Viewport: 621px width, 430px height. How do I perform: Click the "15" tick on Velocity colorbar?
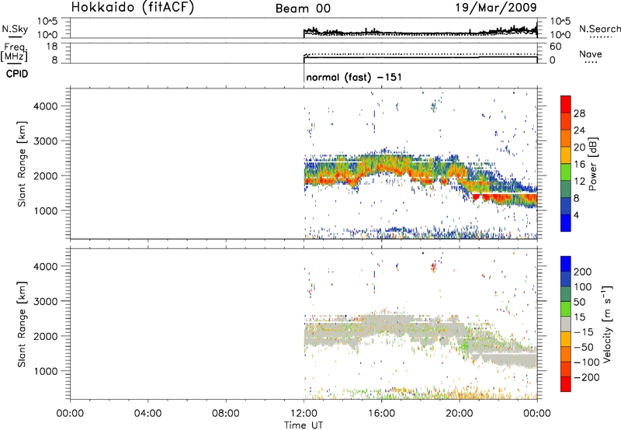tap(579, 317)
